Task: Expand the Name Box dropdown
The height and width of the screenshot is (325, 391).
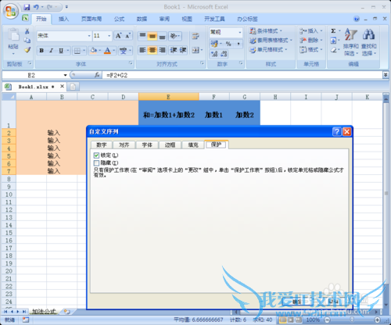Action: [x=65, y=75]
